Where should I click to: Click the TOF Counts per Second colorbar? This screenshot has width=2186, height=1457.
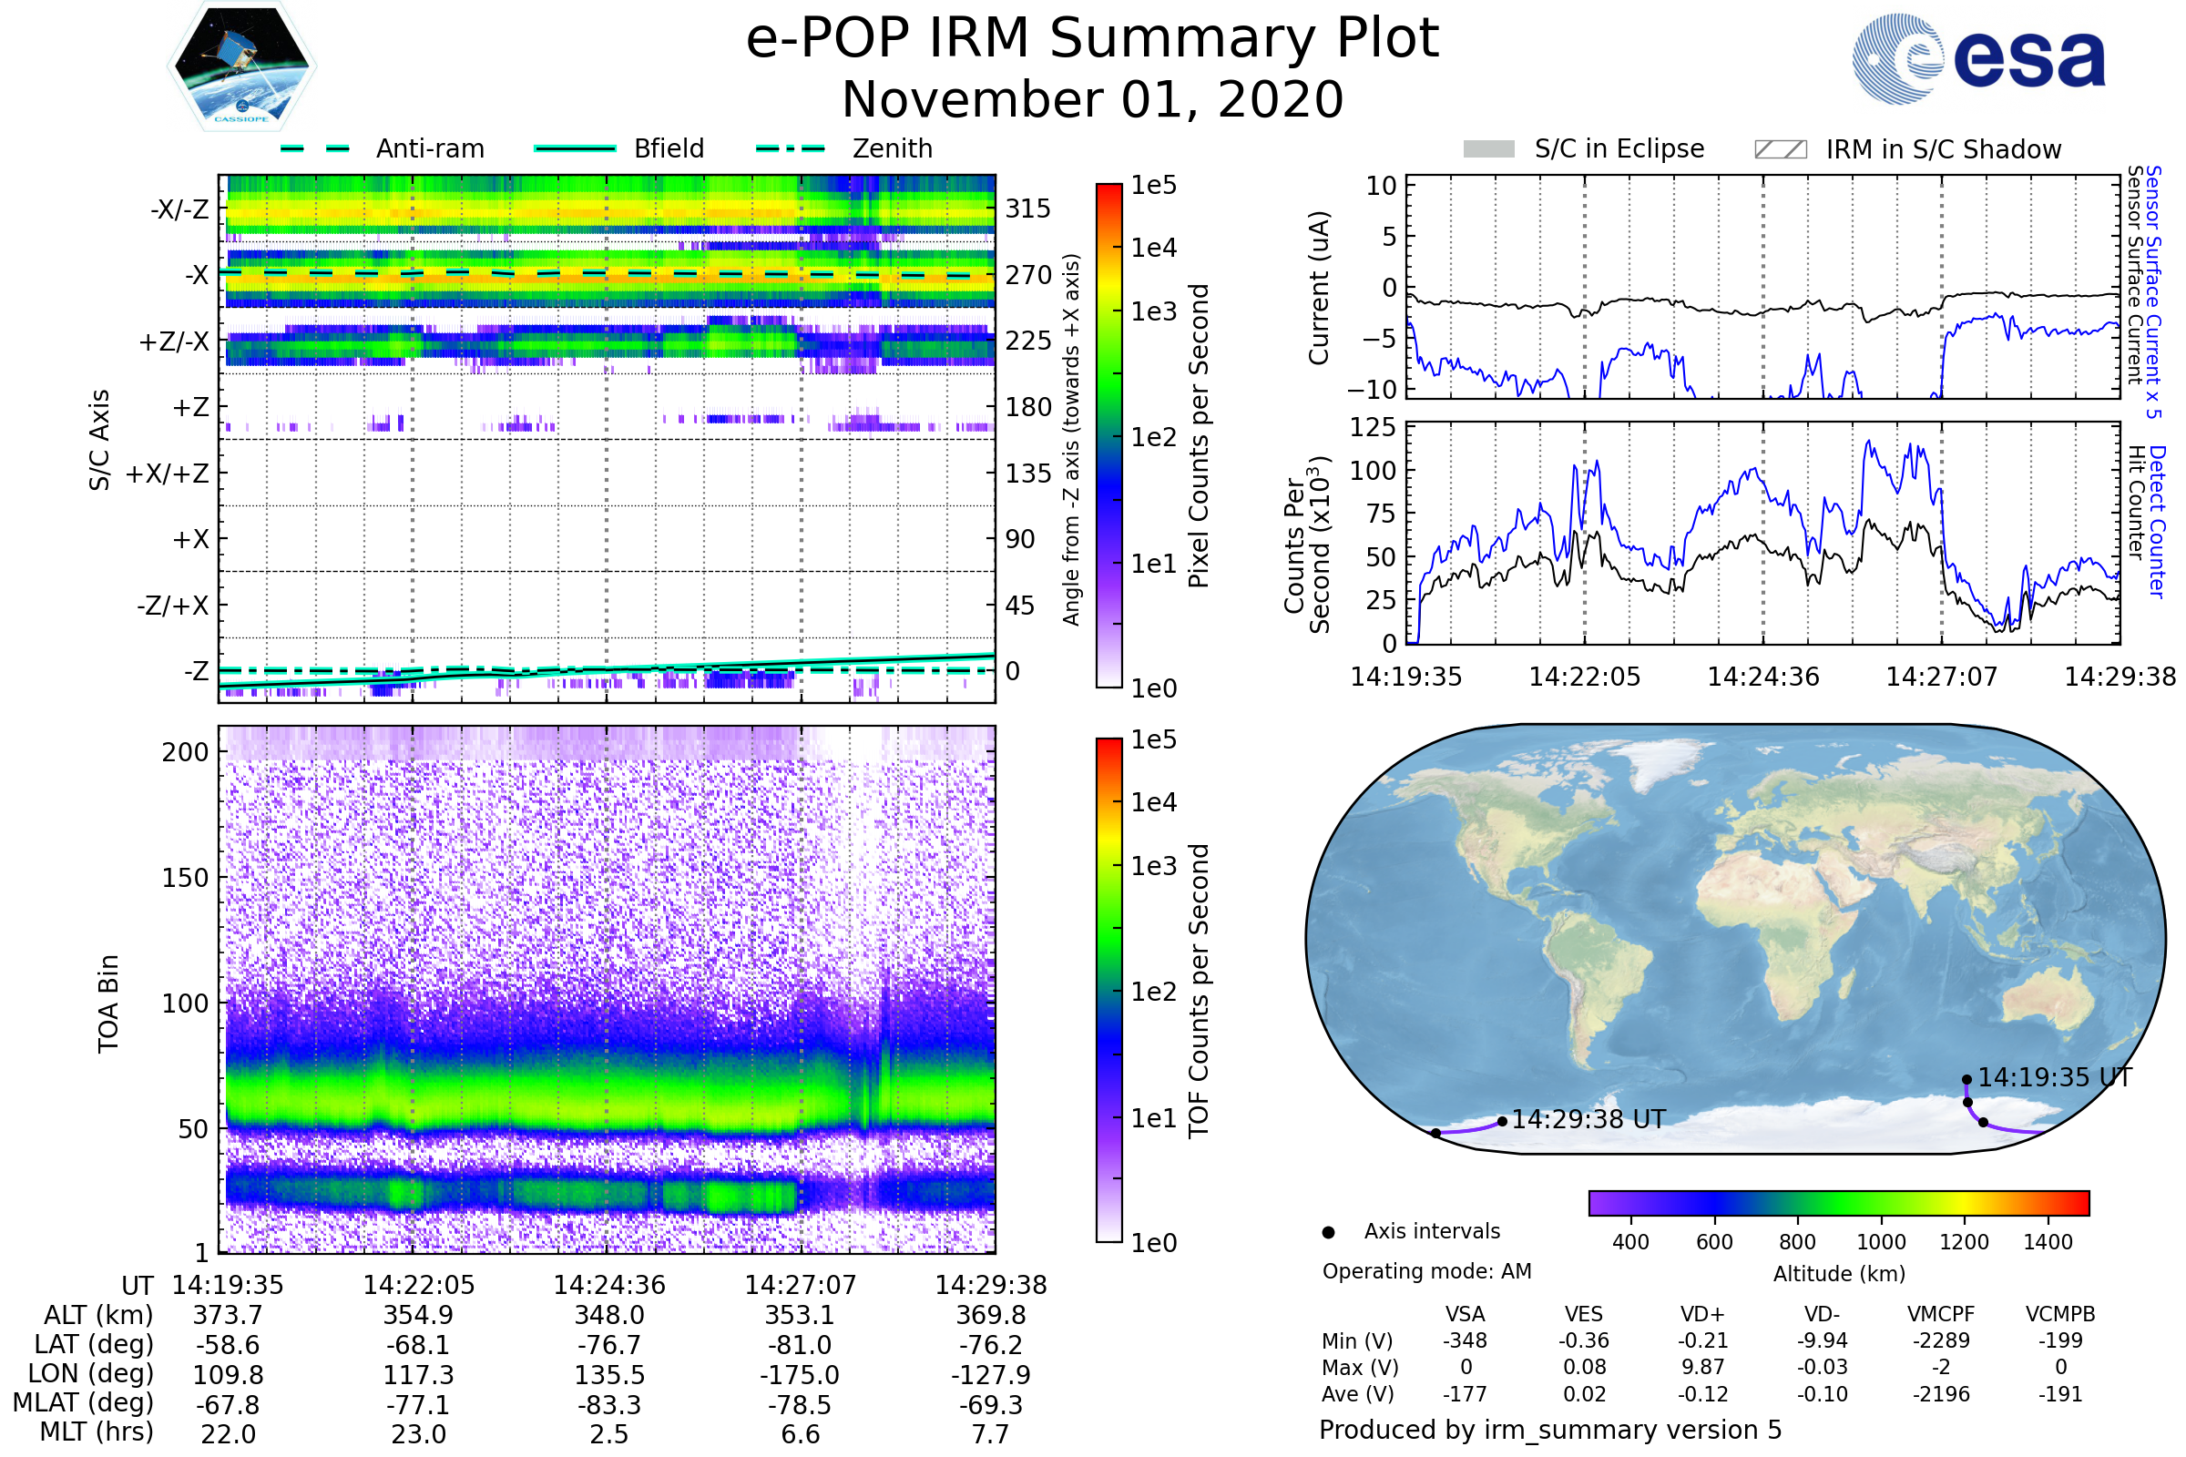[x=1108, y=990]
